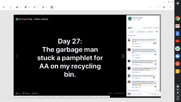The width and height of the screenshot is (181, 102).
Task: Open the post's three-dot options menu
Action: tap(158, 18)
